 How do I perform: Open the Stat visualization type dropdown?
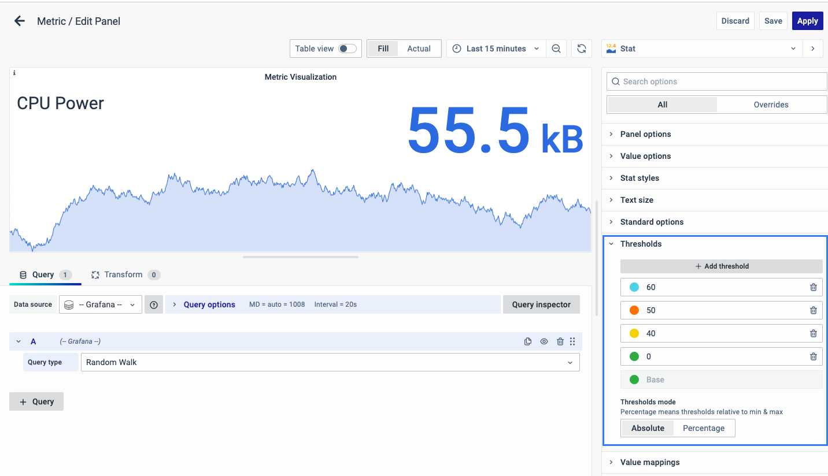(702, 49)
